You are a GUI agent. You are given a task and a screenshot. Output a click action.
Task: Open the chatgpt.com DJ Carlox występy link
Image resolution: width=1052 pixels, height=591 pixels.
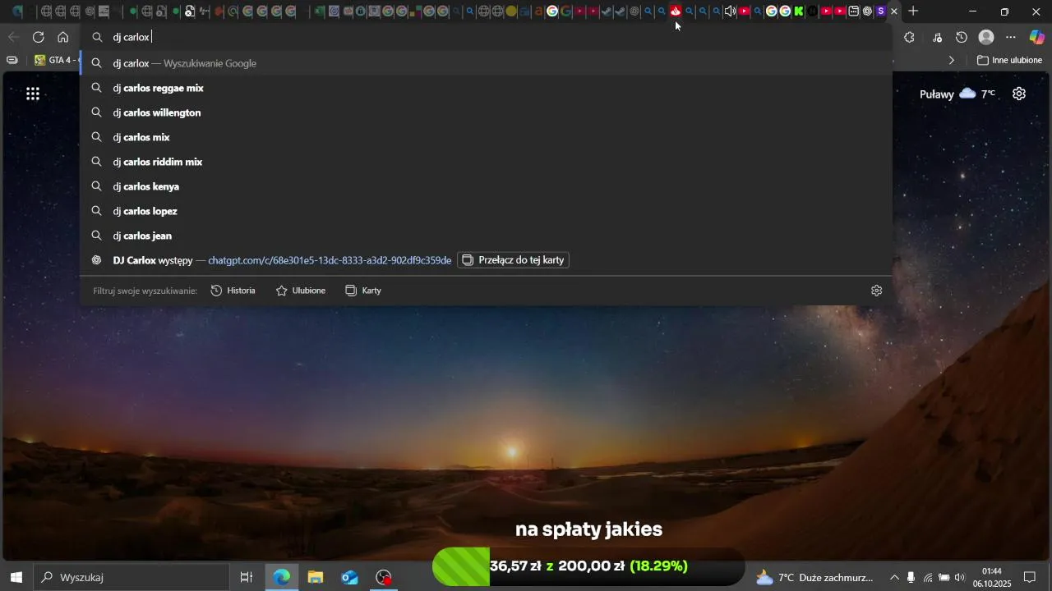[x=330, y=260]
